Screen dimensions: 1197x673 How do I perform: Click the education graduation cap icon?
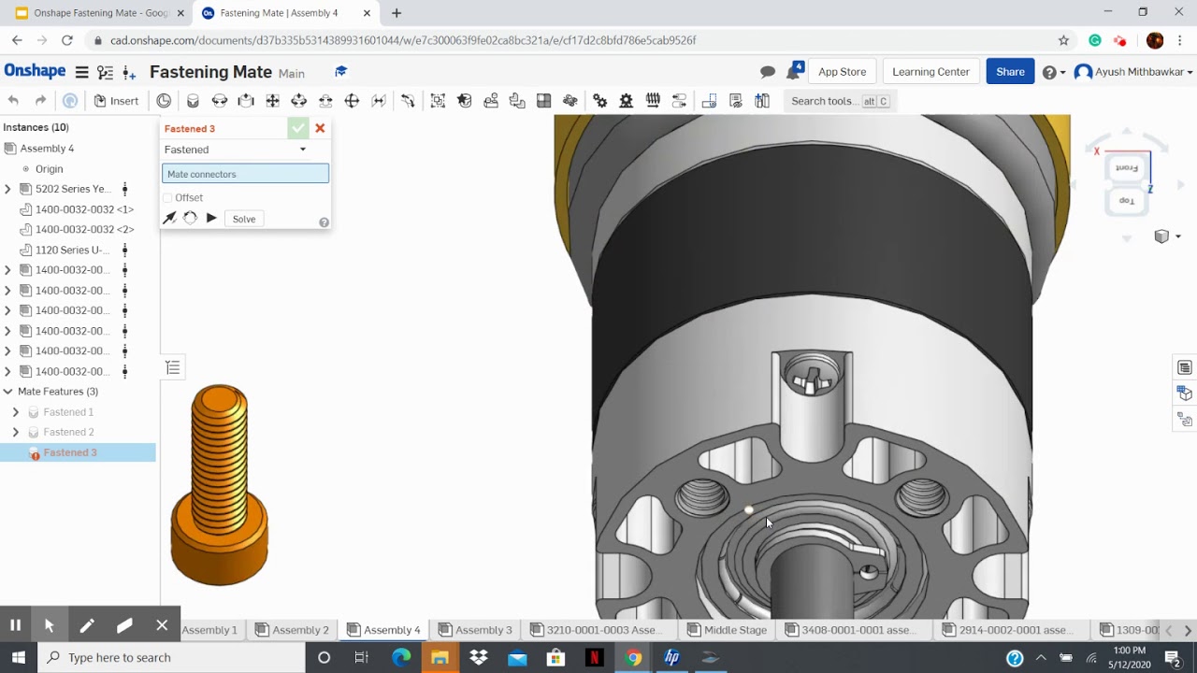[340, 72]
